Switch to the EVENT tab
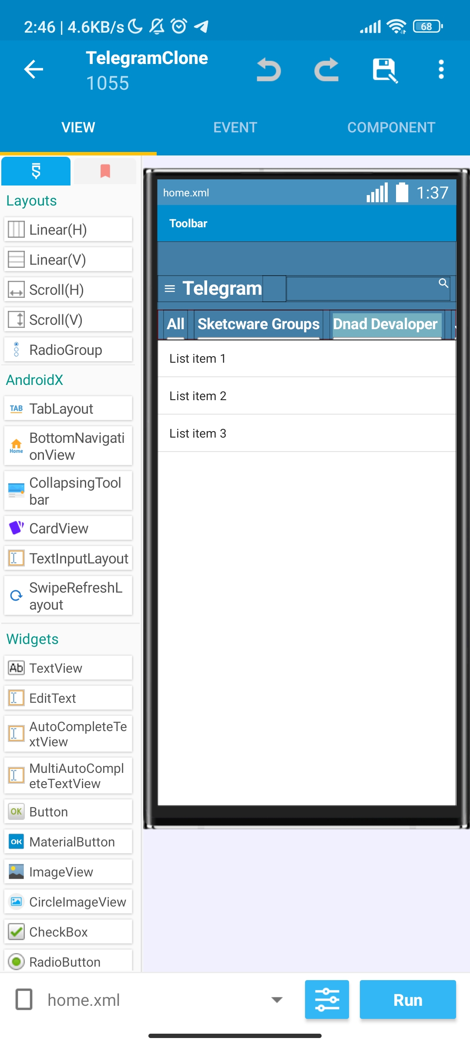470x1045 pixels. tap(235, 127)
